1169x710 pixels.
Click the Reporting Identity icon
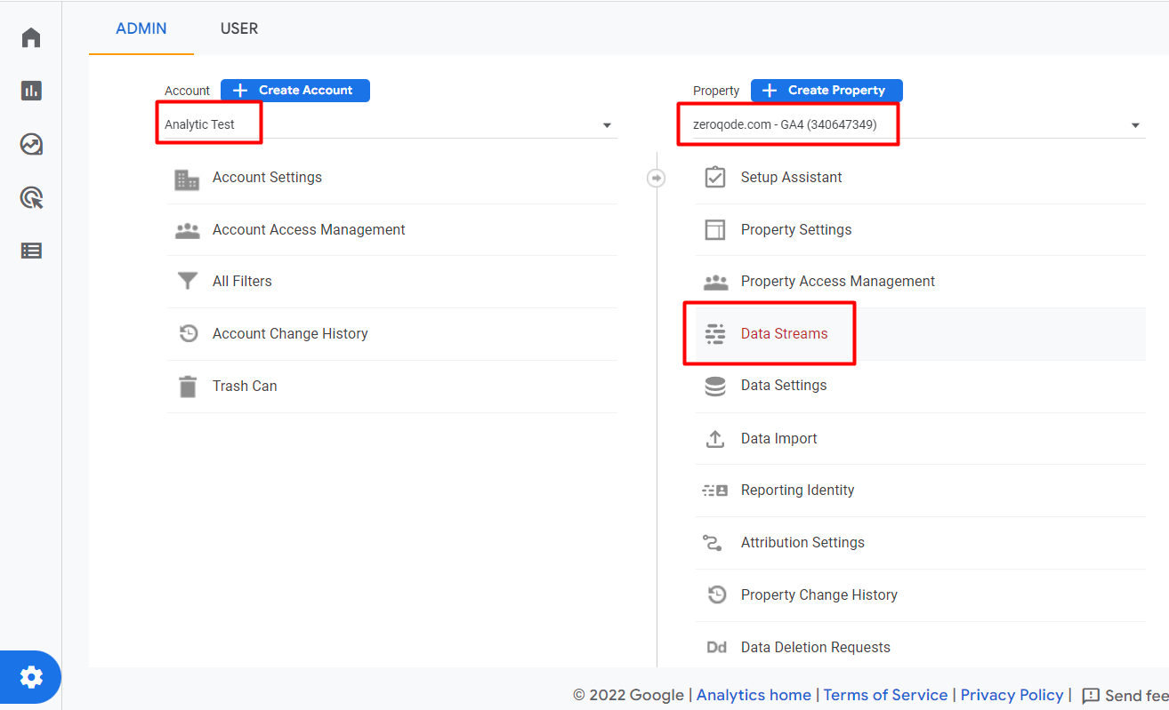point(715,491)
